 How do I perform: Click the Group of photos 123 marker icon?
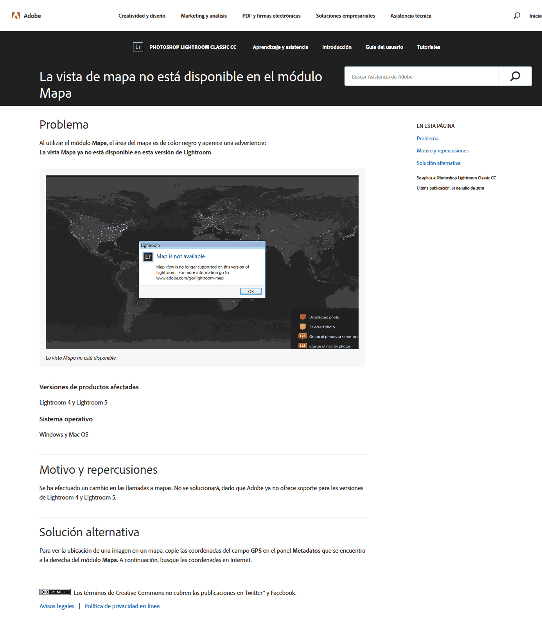[303, 336]
